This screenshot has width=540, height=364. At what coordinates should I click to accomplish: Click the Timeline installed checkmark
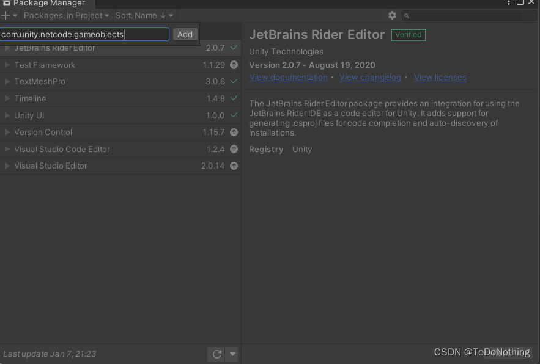[x=234, y=98]
